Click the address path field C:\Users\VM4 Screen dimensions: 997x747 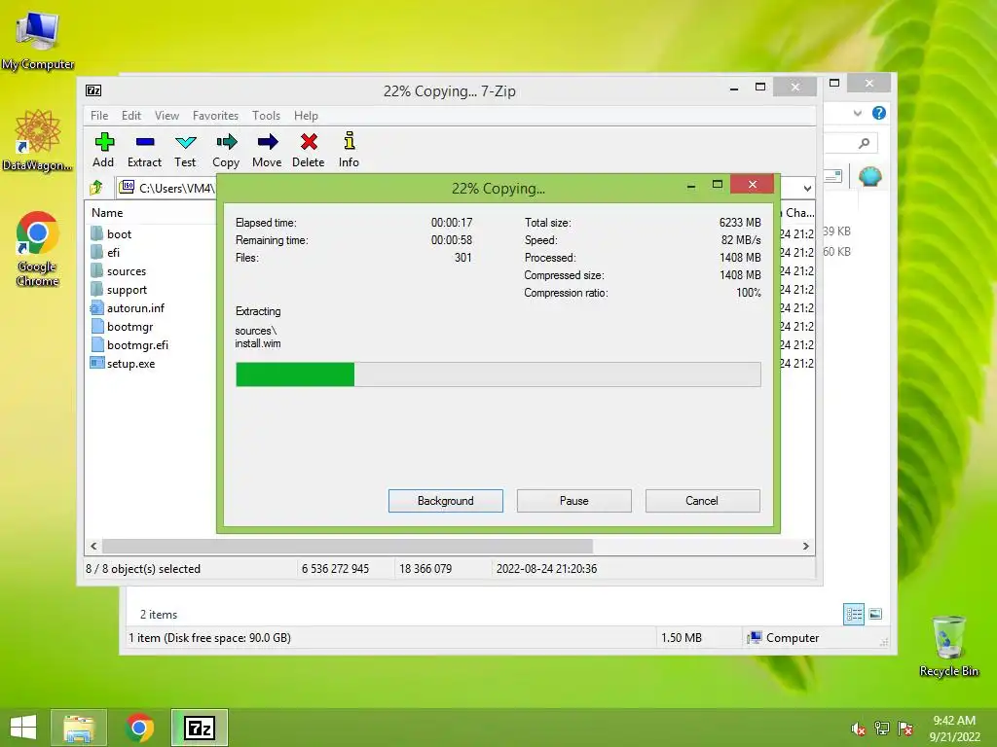point(167,188)
